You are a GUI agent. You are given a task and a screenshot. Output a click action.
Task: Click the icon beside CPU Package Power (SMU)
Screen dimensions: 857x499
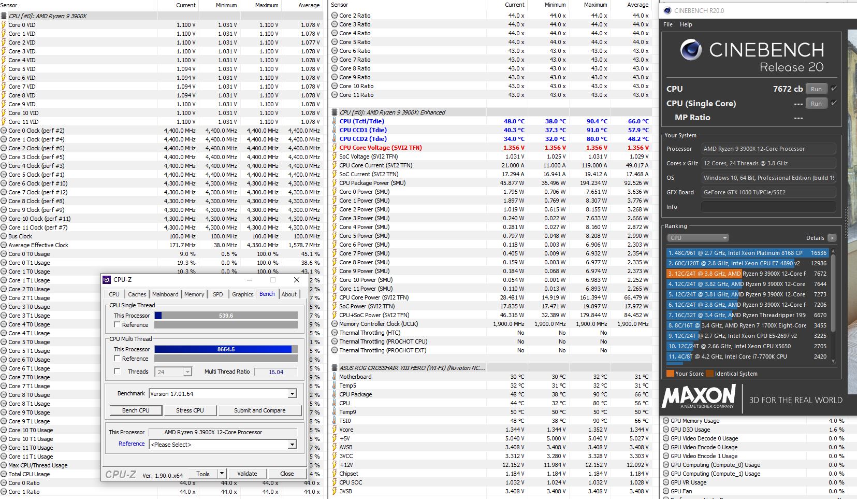335,183
